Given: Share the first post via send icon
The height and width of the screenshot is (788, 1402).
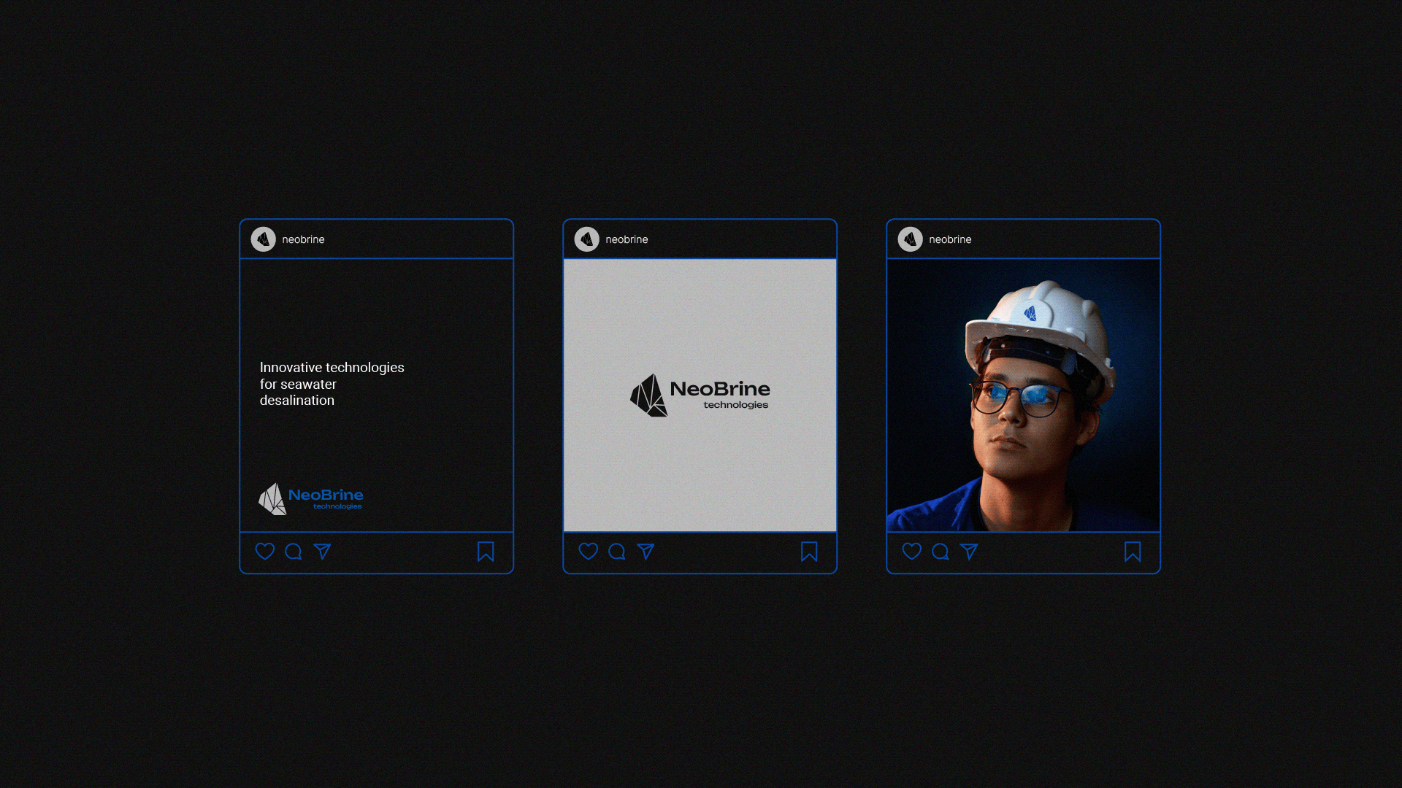Looking at the screenshot, I should tap(322, 552).
